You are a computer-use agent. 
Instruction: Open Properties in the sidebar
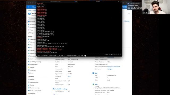33,70
